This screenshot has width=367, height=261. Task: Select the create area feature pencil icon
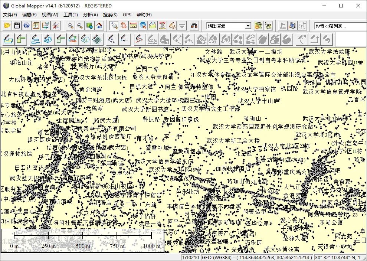pos(9,39)
